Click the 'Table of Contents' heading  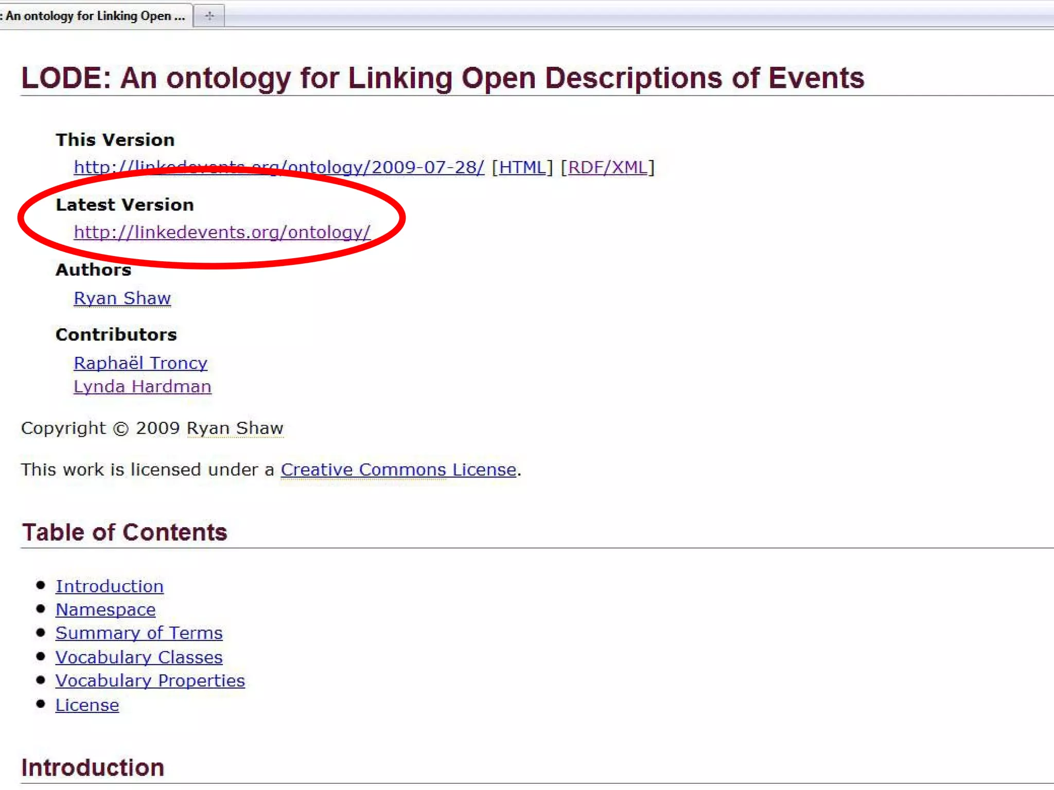125,532
